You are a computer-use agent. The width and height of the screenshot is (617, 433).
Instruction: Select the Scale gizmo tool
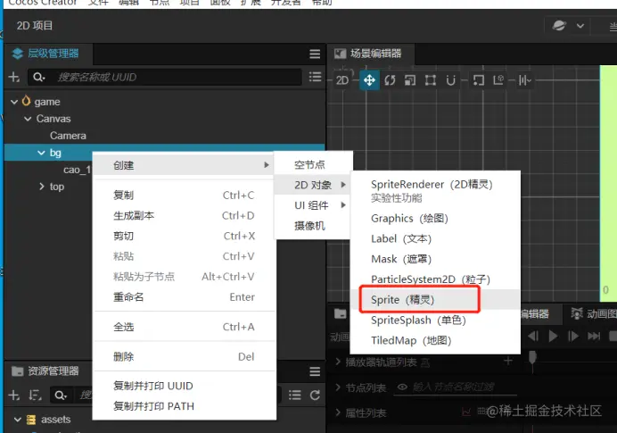click(410, 80)
